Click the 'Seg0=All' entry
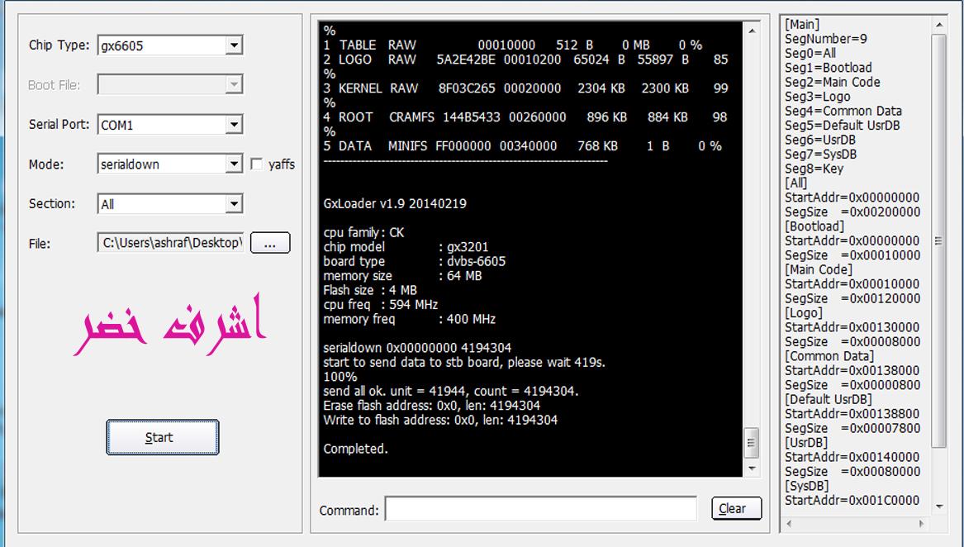This screenshot has width=964, height=547. point(810,53)
